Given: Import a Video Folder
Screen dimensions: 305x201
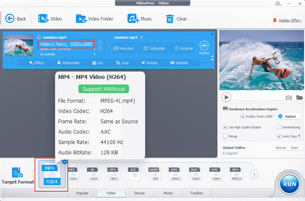Looking at the screenshot, I should click(95, 19).
